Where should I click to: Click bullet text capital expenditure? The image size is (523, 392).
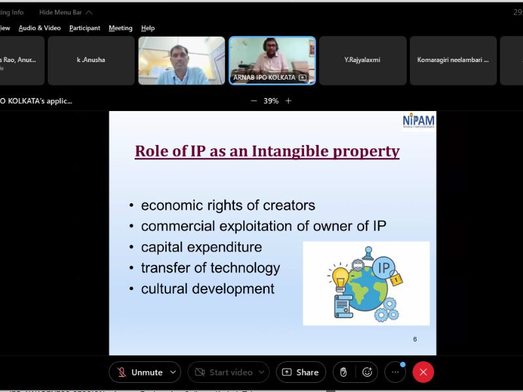tap(201, 248)
